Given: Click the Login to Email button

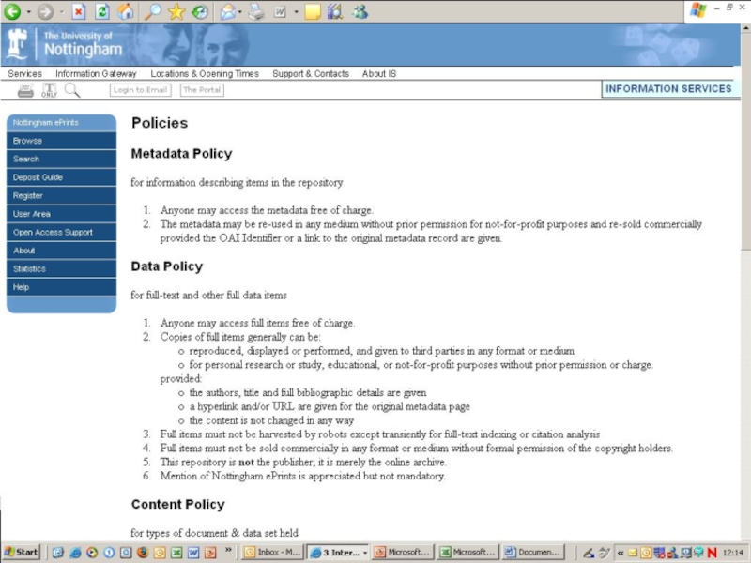Looking at the screenshot, I should [x=140, y=89].
